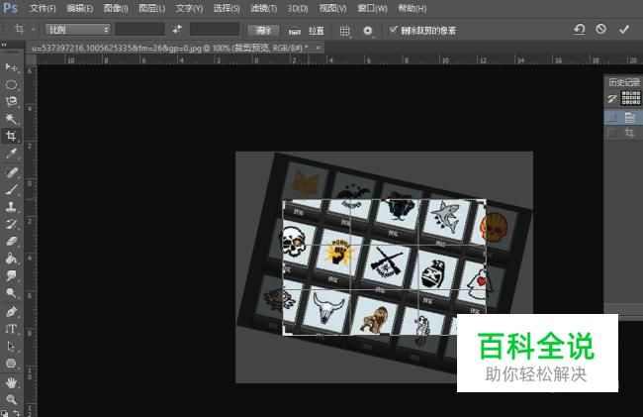Select the Lasso tool
This screenshot has width=643, height=417.
(x=11, y=102)
